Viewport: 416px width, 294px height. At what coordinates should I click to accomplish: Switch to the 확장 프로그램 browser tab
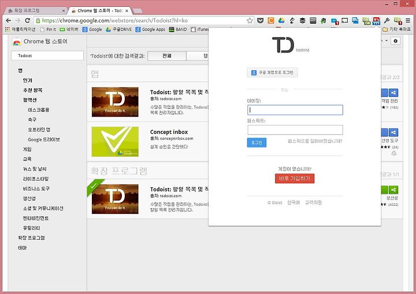pyautogui.click(x=35, y=10)
